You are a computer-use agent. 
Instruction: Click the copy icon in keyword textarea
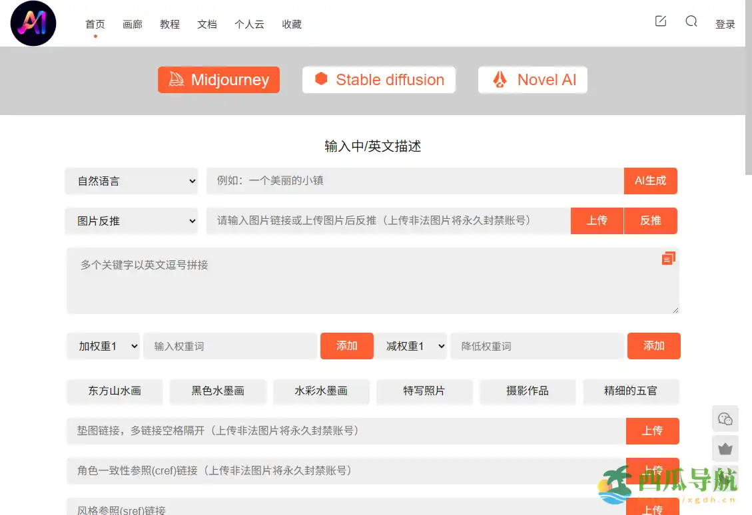pyautogui.click(x=668, y=258)
